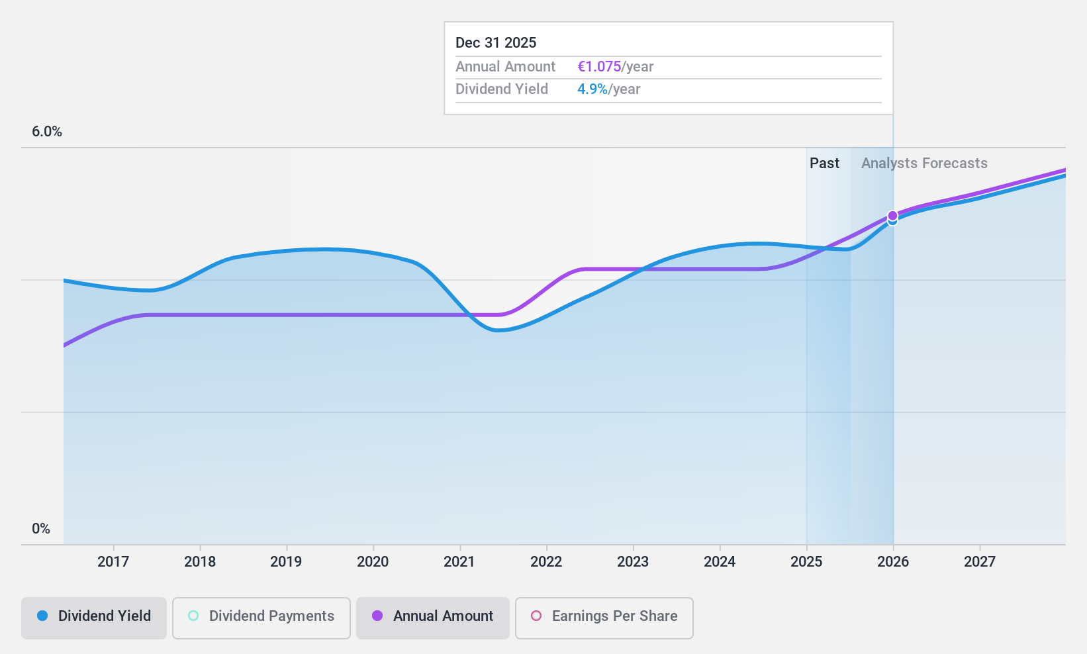Click the €1.075/year tooltip value
The height and width of the screenshot is (654, 1087).
coord(616,67)
